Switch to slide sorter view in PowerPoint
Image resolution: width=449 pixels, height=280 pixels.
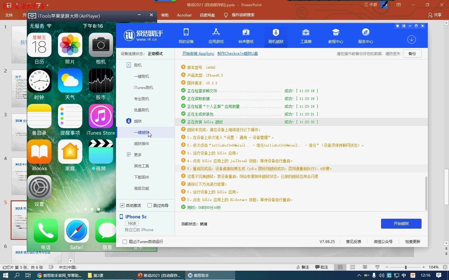[353, 267]
